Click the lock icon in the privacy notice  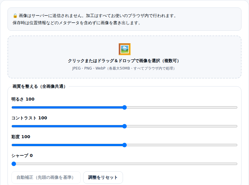pos(15,16)
